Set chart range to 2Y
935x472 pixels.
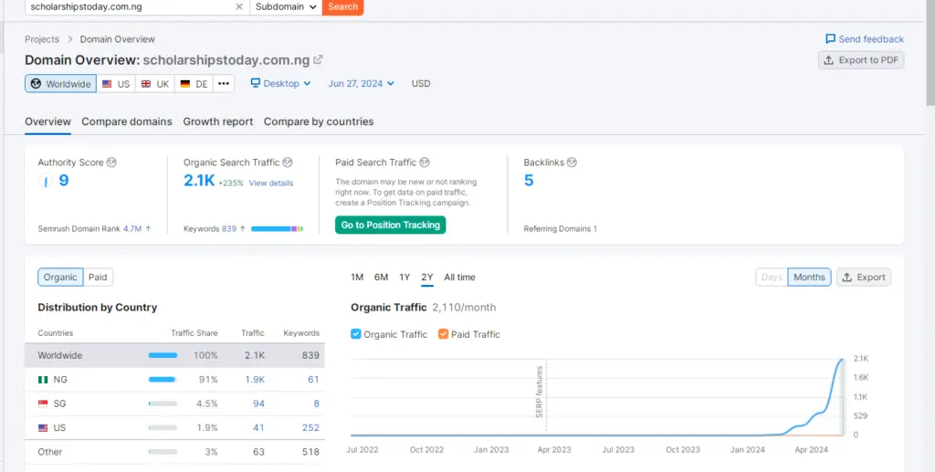[x=427, y=278]
